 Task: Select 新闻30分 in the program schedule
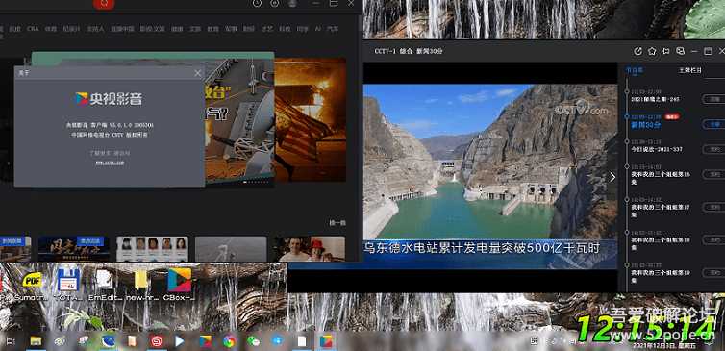click(x=647, y=125)
